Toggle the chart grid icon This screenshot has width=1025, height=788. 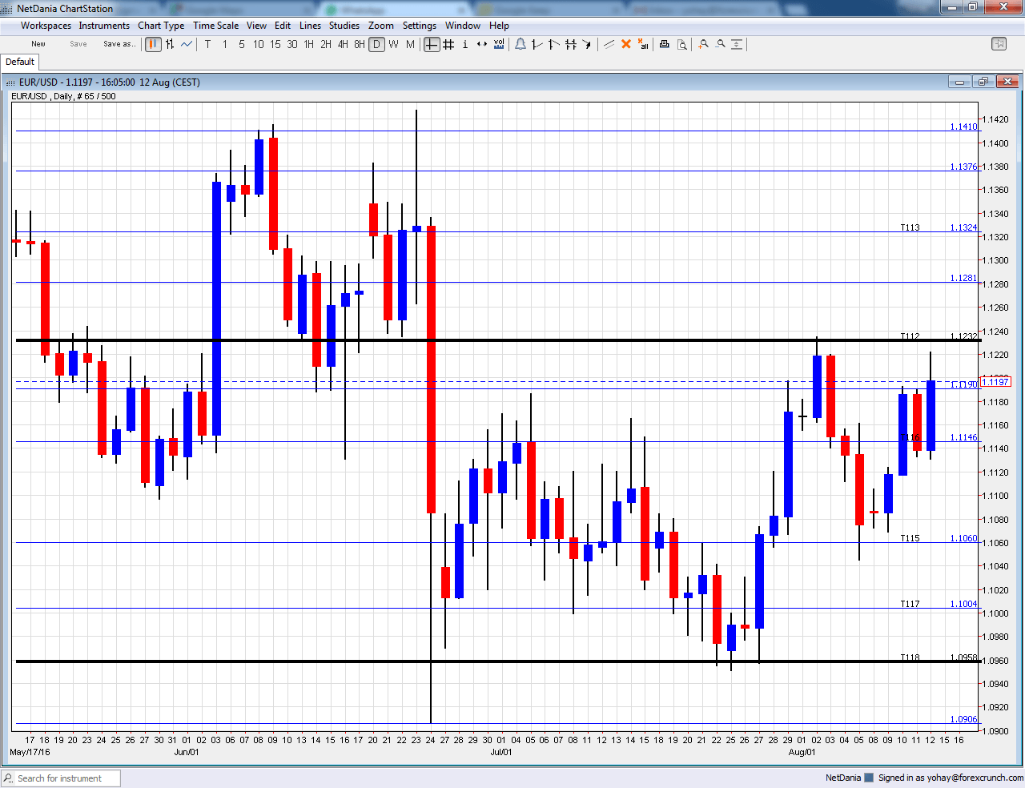448,44
